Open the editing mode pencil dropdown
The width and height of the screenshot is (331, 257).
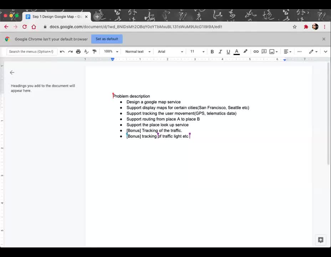point(313,51)
